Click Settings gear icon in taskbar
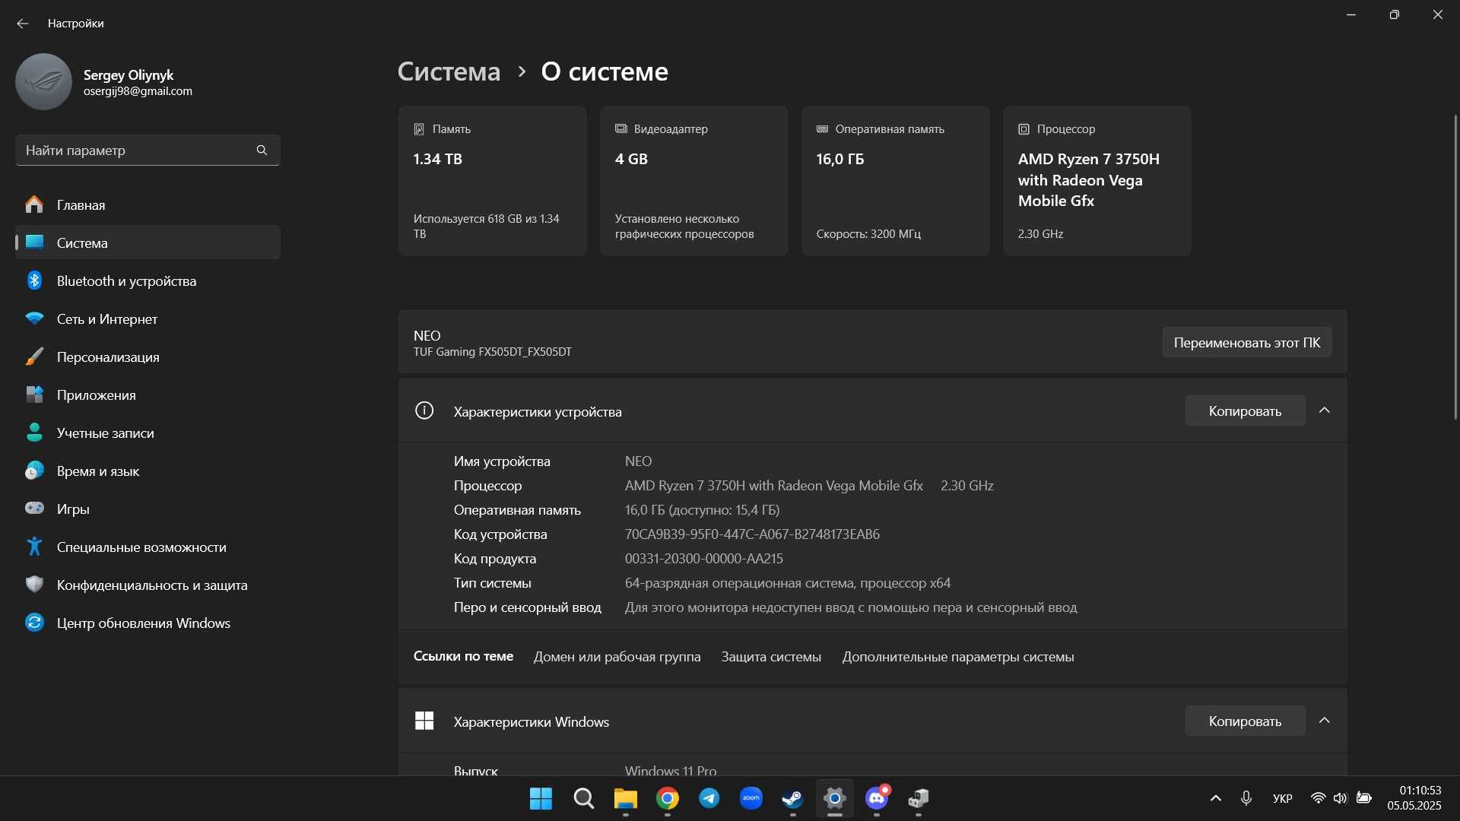The height and width of the screenshot is (821, 1460). (x=834, y=798)
